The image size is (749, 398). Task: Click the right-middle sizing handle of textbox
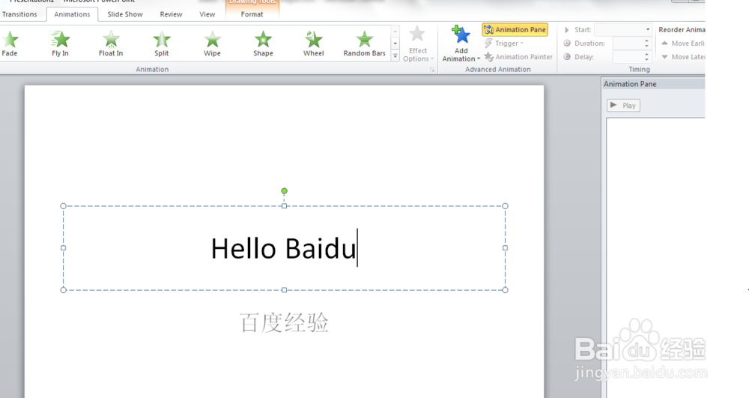pos(506,248)
